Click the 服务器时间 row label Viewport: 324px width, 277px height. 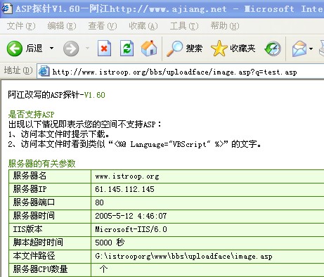[x=34, y=216]
